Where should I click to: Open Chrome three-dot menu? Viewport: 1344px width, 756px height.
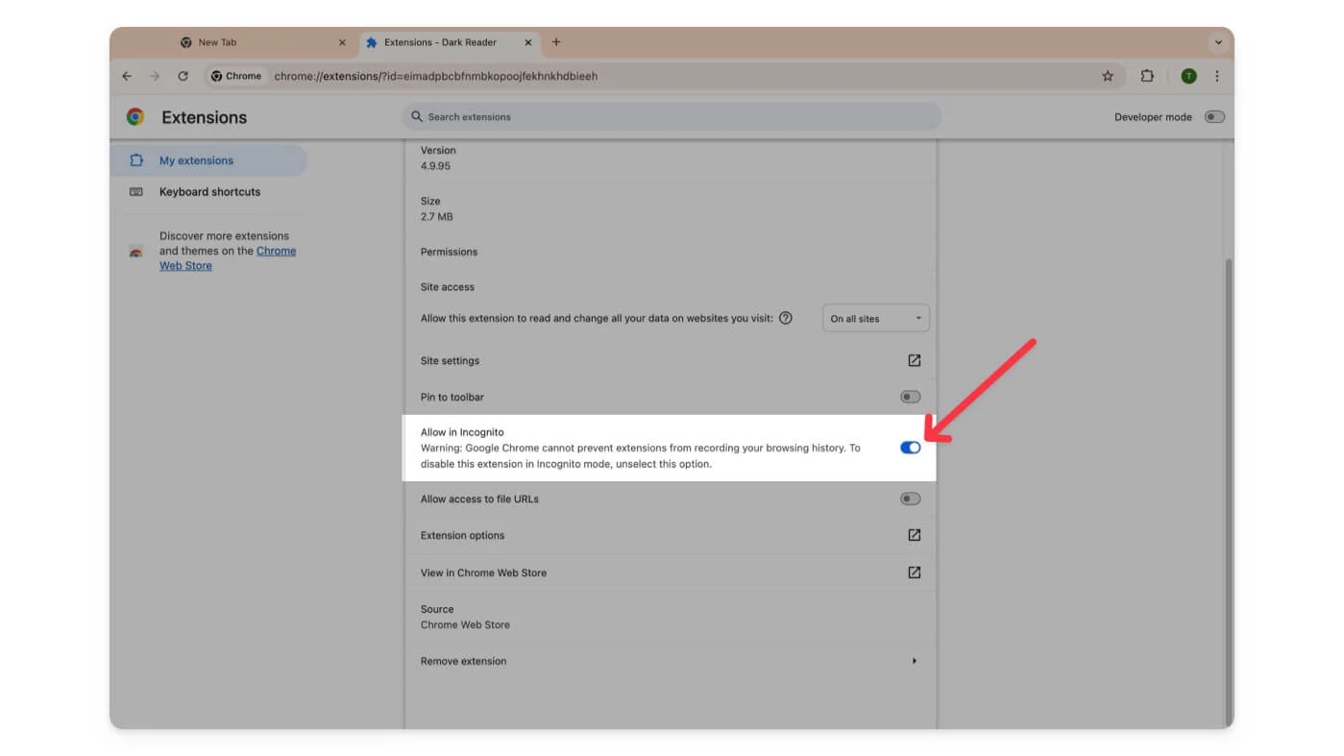tap(1216, 76)
